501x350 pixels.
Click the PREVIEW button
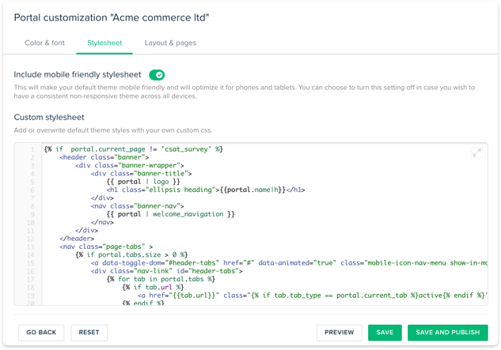point(340,333)
